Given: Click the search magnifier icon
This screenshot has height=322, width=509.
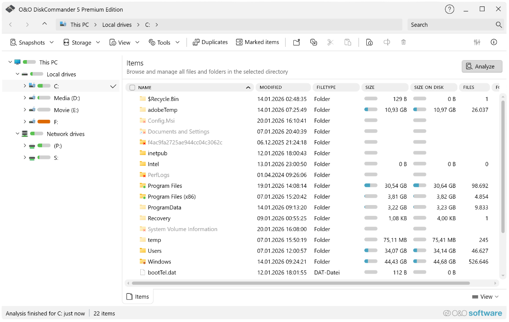Looking at the screenshot, I should [499, 25].
